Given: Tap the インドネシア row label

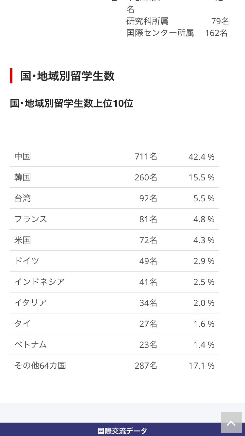Looking at the screenshot, I should pos(40,282).
